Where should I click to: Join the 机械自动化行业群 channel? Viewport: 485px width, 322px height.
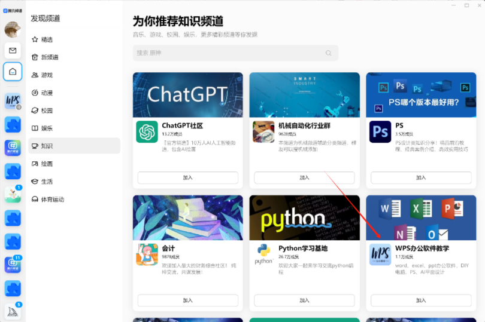(304, 177)
